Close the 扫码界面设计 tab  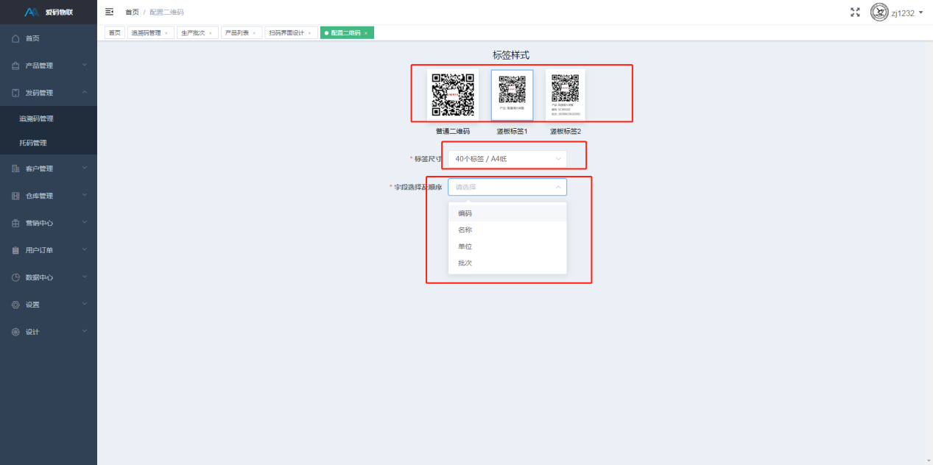point(309,33)
